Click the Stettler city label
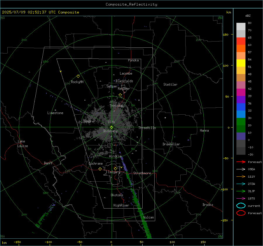Viewport: 263px width, 246px height. click(x=170, y=85)
